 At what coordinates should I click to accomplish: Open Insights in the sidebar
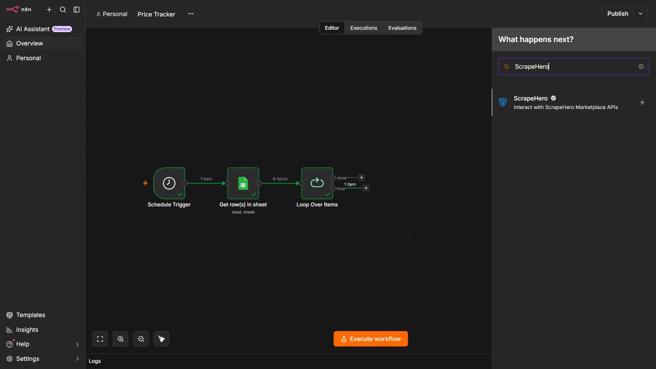(x=42, y=330)
